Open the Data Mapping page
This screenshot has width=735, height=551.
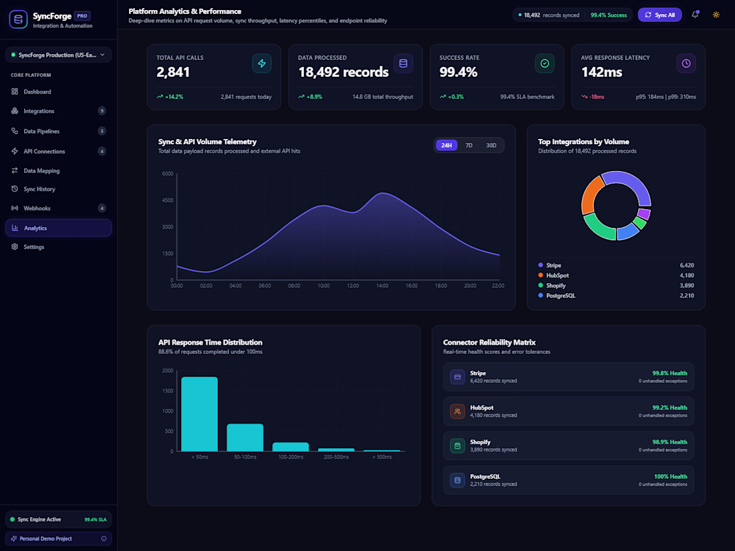pos(59,170)
